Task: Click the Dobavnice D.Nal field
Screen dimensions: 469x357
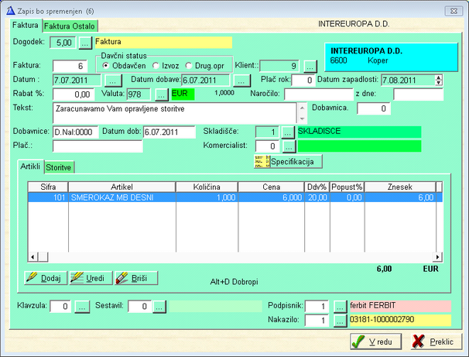Action: click(75, 132)
